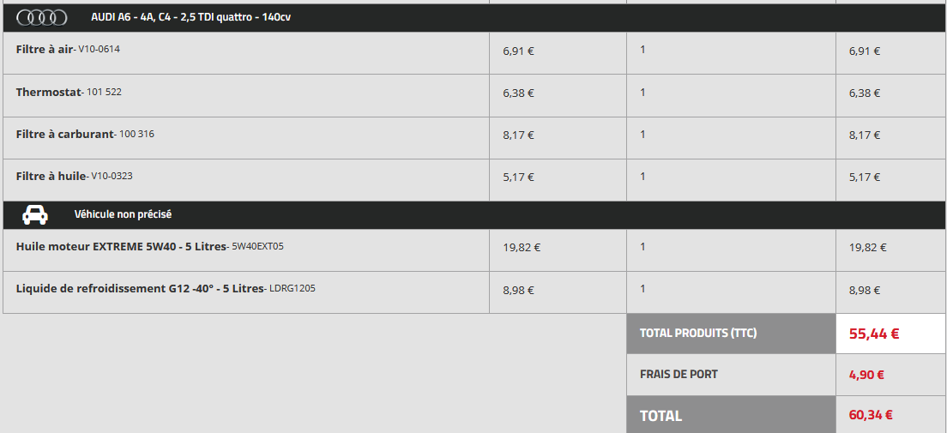
Task: Click the 55,44 € products total amount
Action: click(874, 334)
